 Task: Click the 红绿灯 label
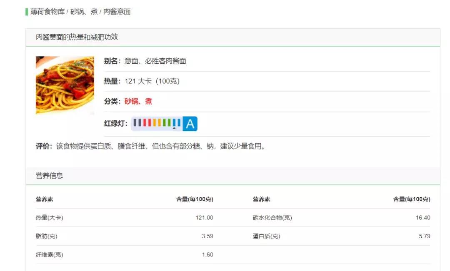pyautogui.click(x=116, y=124)
